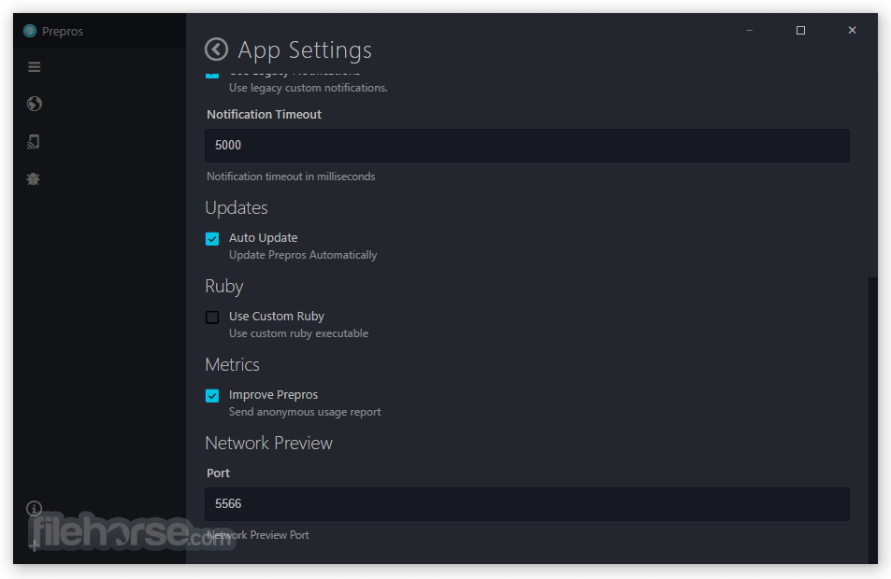The width and height of the screenshot is (891, 579).
Task: Click the 'Use custom ruby executable' text
Action: point(298,333)
